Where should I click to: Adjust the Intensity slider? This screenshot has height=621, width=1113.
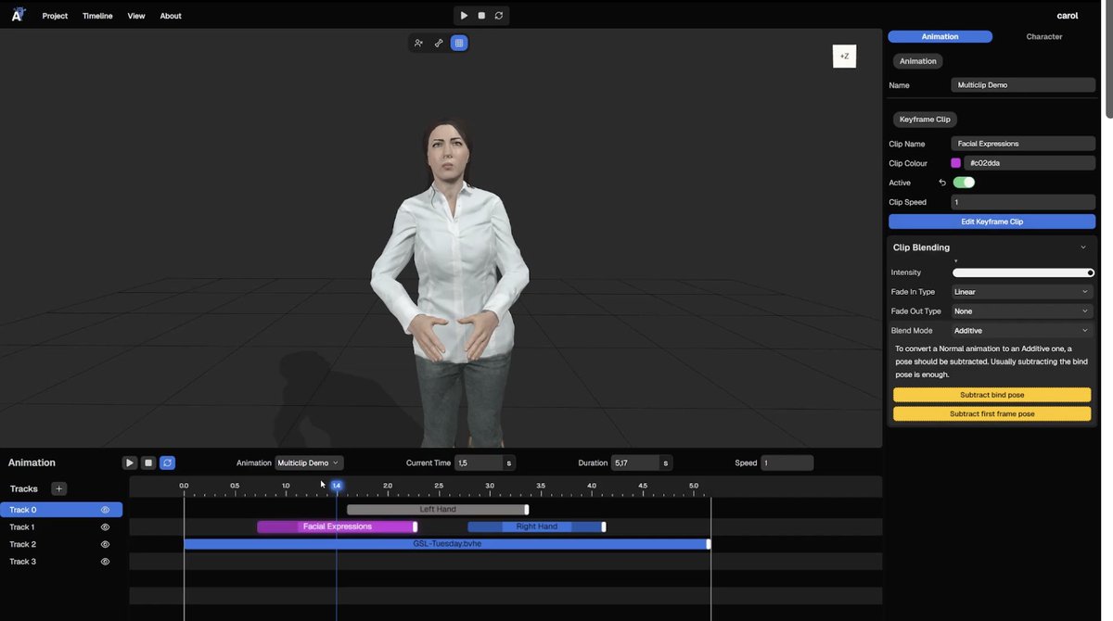pyautogui.click(x=1023, y=272)
